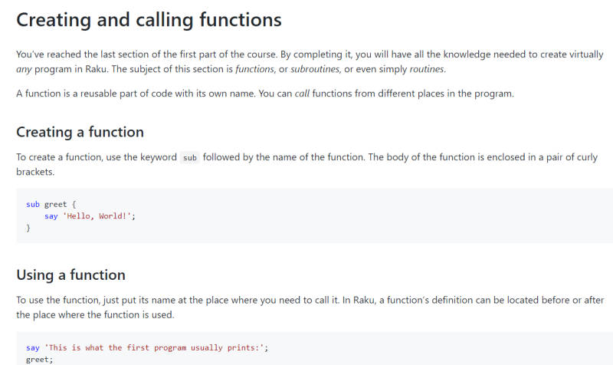Click the paragraph starting "You've reached the last section"
Screen dimensions: 613x365
[310, 62]
